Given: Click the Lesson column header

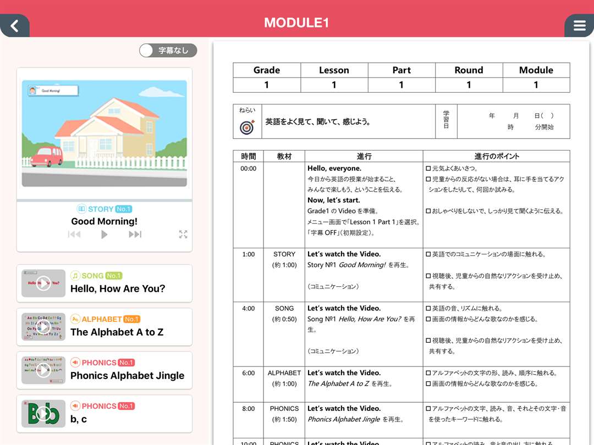Looking at the screenshot, I should [334, 70].
